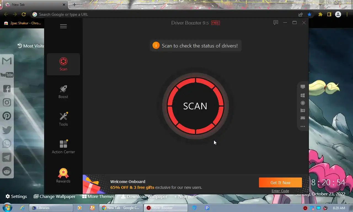Open Driver Booster tray icon
Image resolution: width=353 pixels, height=212 pixels.
tap(305, 208)
